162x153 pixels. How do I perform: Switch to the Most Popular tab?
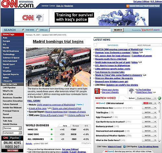point(144,45)
